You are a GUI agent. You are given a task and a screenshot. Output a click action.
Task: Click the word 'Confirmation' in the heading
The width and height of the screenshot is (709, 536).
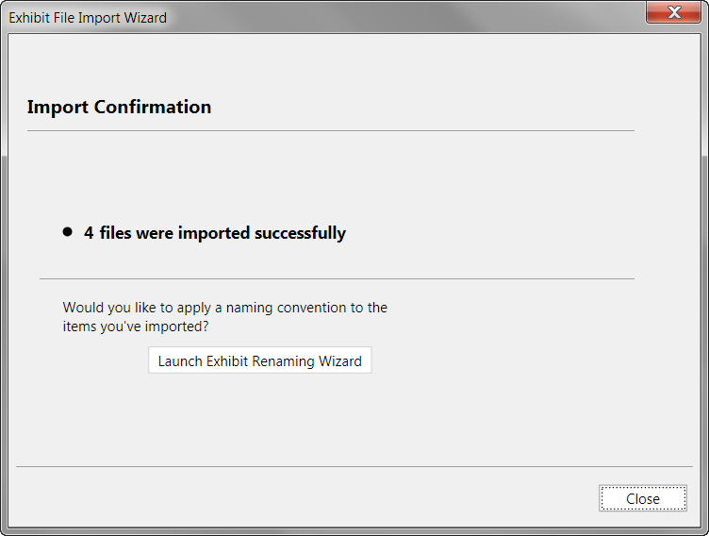153,108
